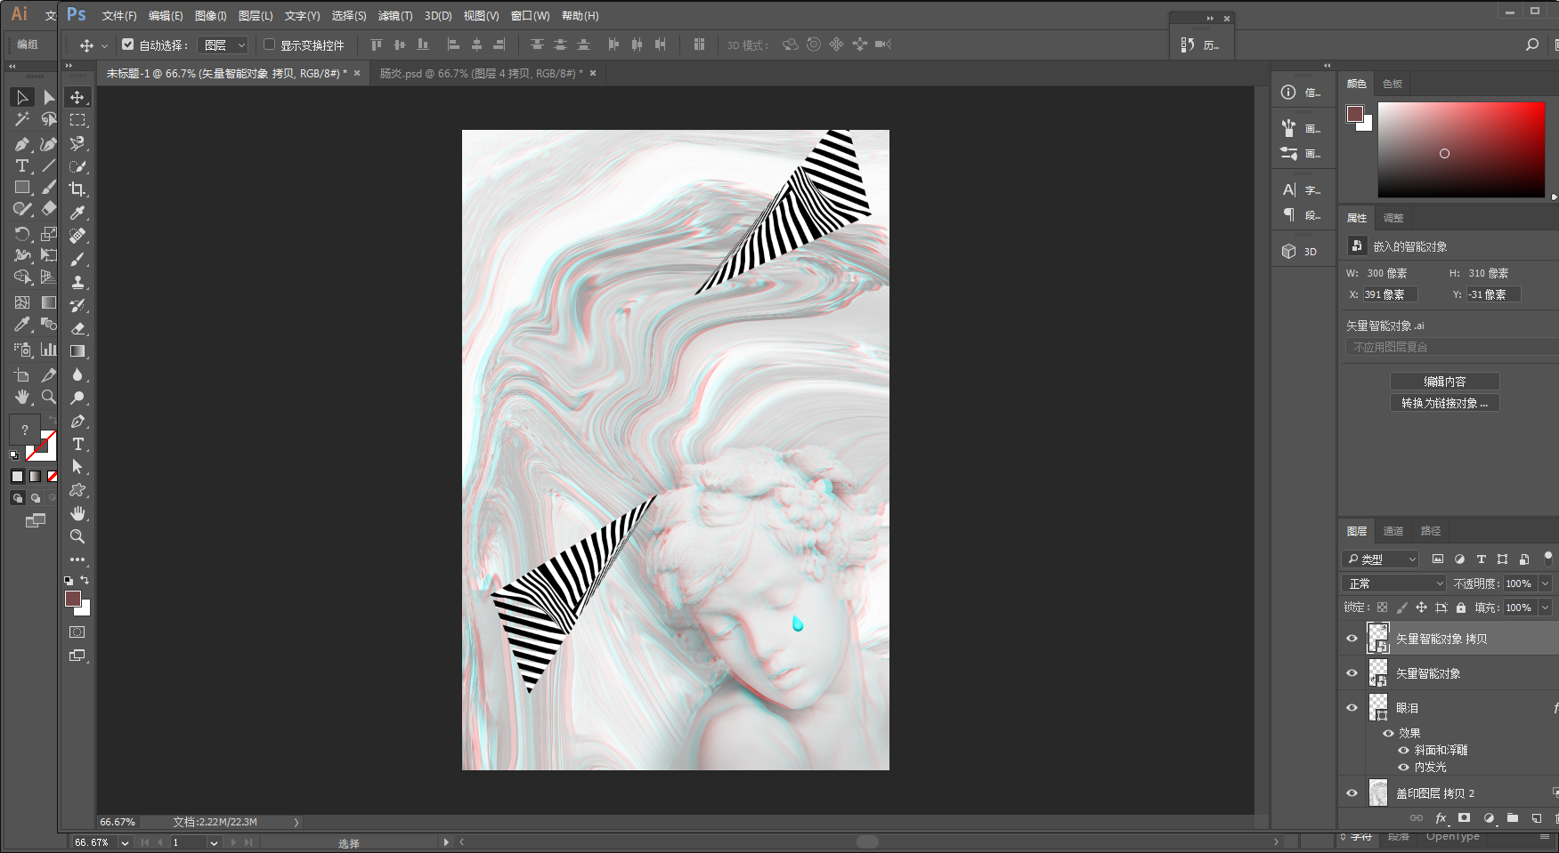
Task: Open the History panel icon
Action: pos(1188,44)
